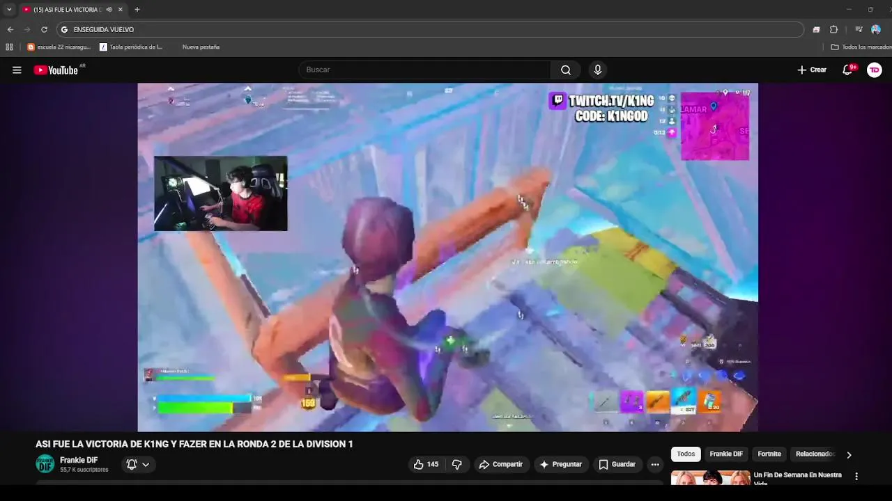Screen dimensions: 892x501
Task: Click the video title ASI FUE LA VICTORIA
Action: [194, 444]
